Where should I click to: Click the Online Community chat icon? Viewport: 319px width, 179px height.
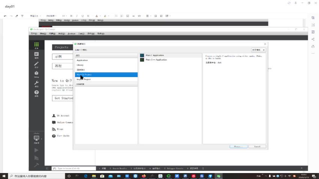click(x=54, y=122)
